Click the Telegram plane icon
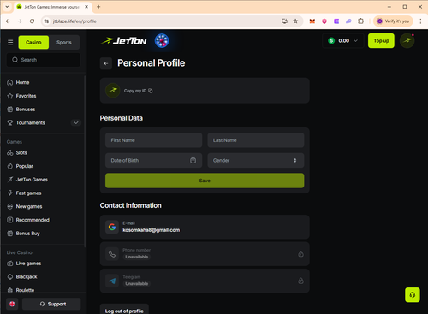Image resolution: width=428 pixels, height=314 pixels. point(112,281)
